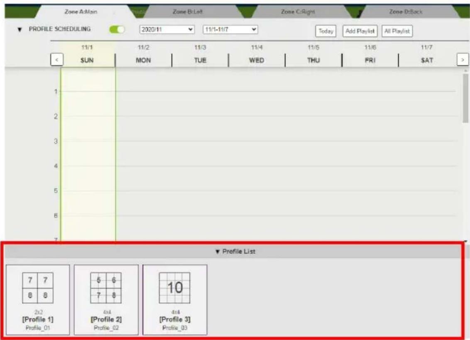Select the WED 11/4 column header
The height and width of the screenshot is (340, 470).
click(257, 54)
